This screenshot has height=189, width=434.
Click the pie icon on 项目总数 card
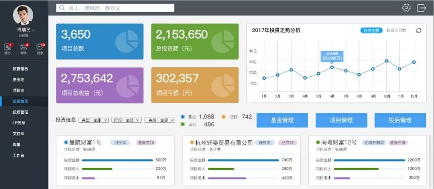pyautogui.click(x=127, y=42)
